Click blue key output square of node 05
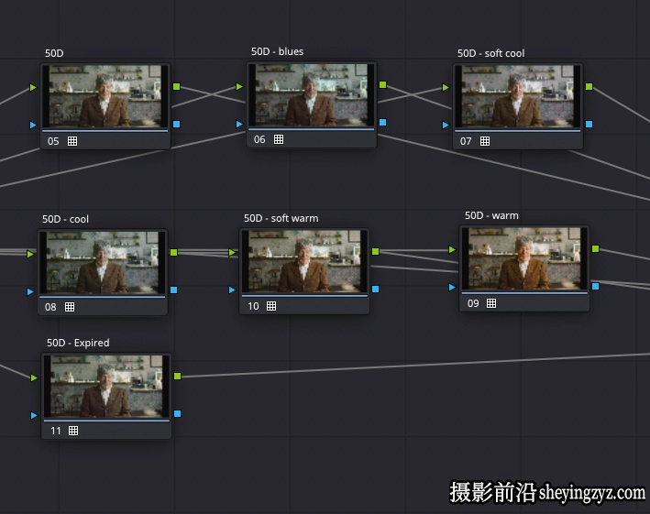Screen dimensions: 650x514 pyautogui.click(x=177, y=124)
